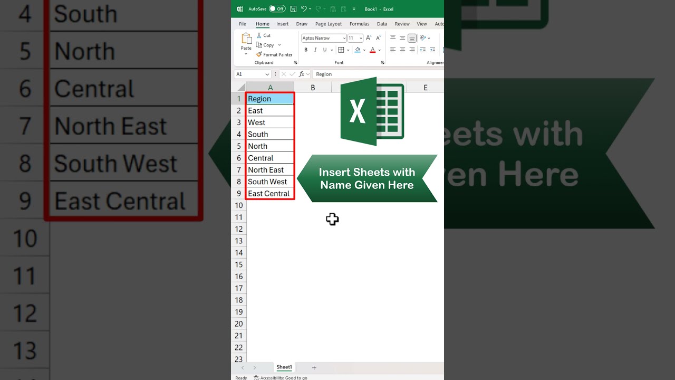Open the Data tab
The image size is (675, 380).
(x=382, y=24)
